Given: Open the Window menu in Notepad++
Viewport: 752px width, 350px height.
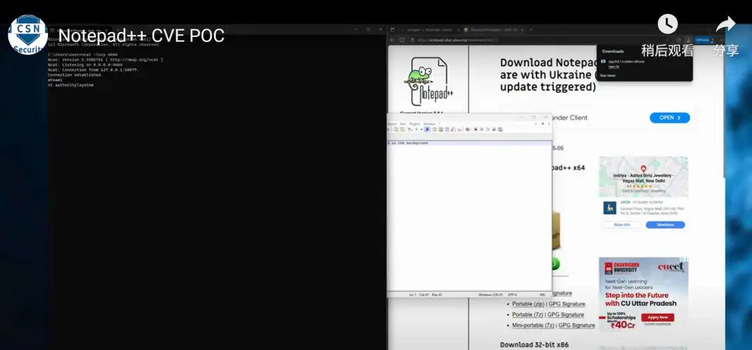Looking at the screenshot, I should [429, 124].
